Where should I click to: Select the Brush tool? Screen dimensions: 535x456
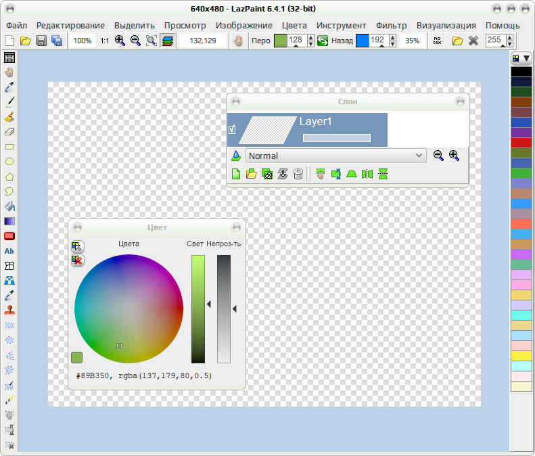(9, 117)
